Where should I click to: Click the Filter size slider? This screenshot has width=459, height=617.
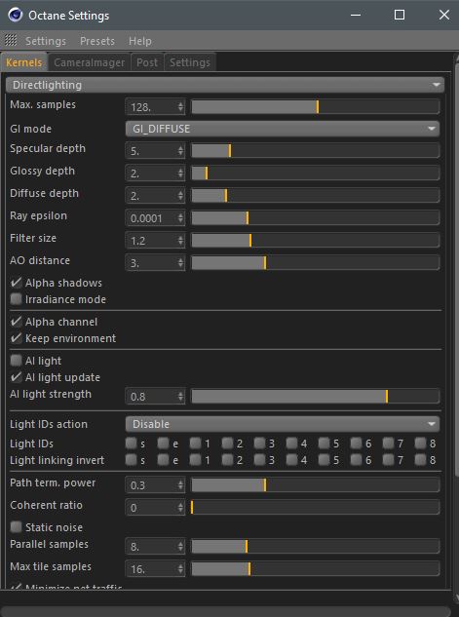(316, 241)
